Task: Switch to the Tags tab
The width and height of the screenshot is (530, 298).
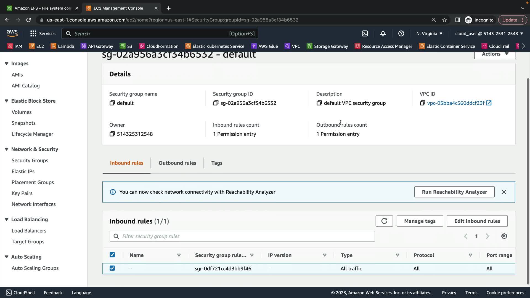Action: tap(217, 163)
